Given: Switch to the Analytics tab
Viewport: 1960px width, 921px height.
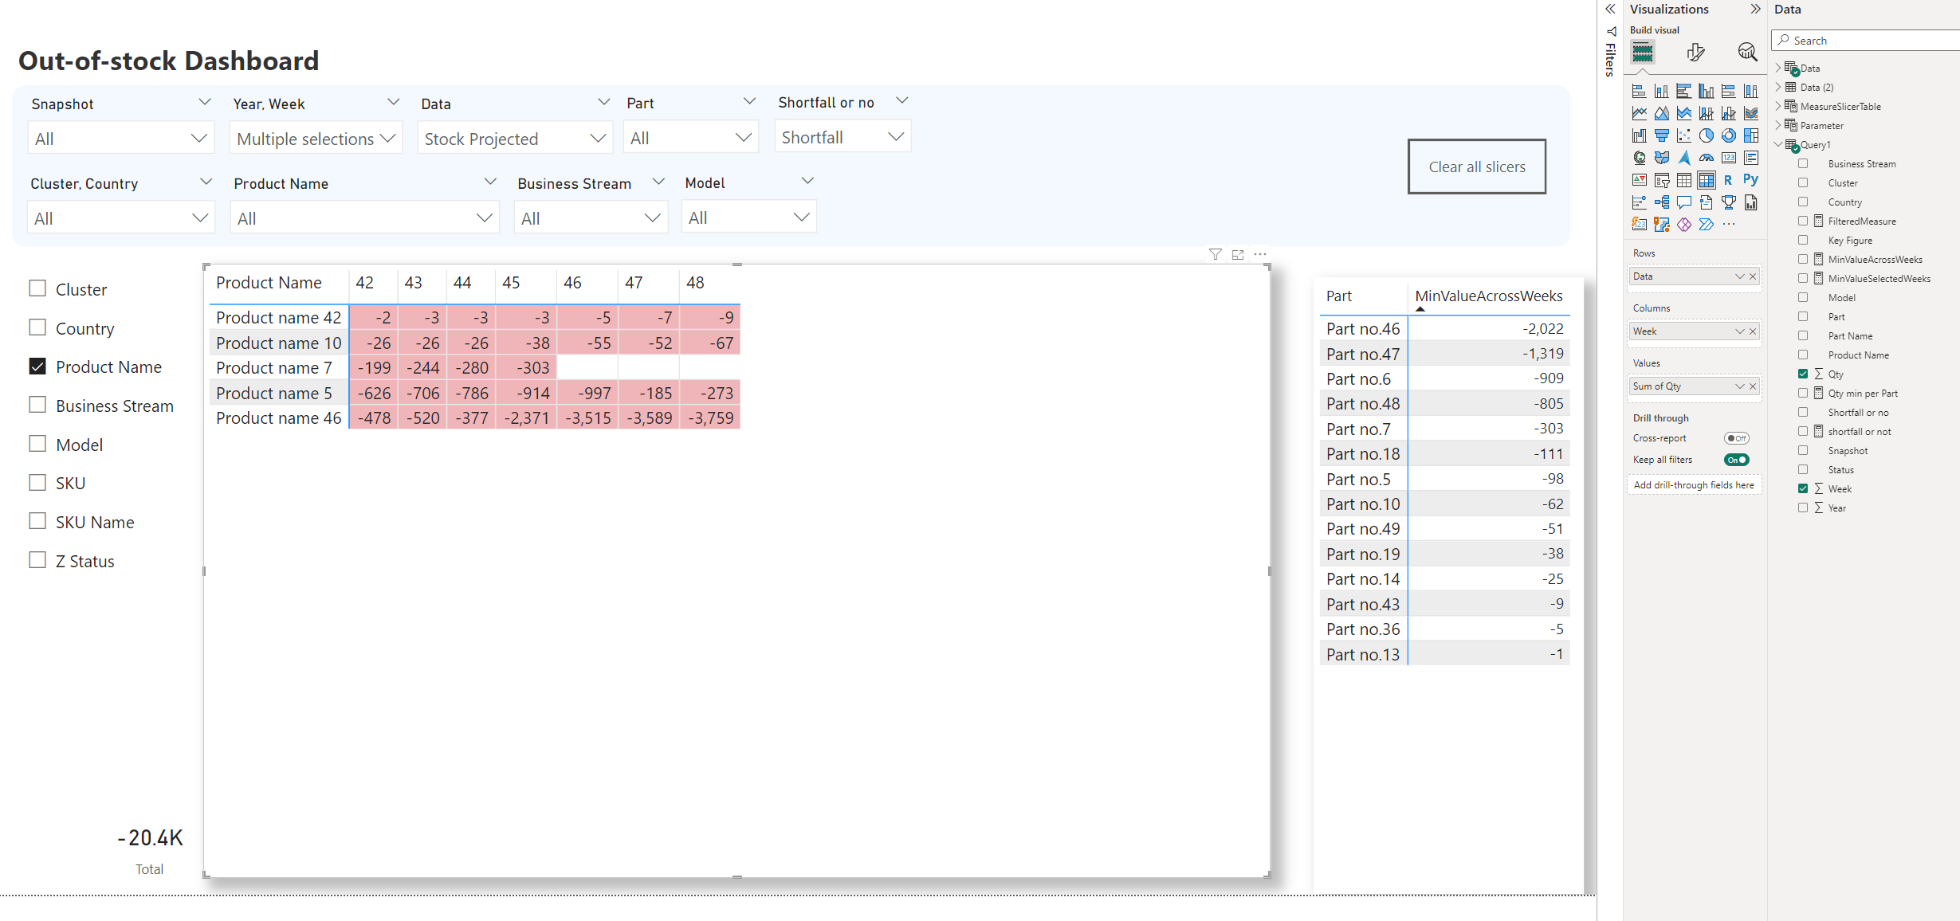Looking at the screenshot, I should (x=1747, y=53).
